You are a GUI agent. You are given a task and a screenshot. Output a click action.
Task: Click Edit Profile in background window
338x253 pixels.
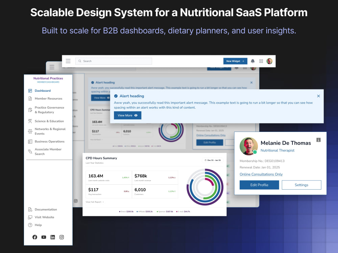(x=210, y=142)
